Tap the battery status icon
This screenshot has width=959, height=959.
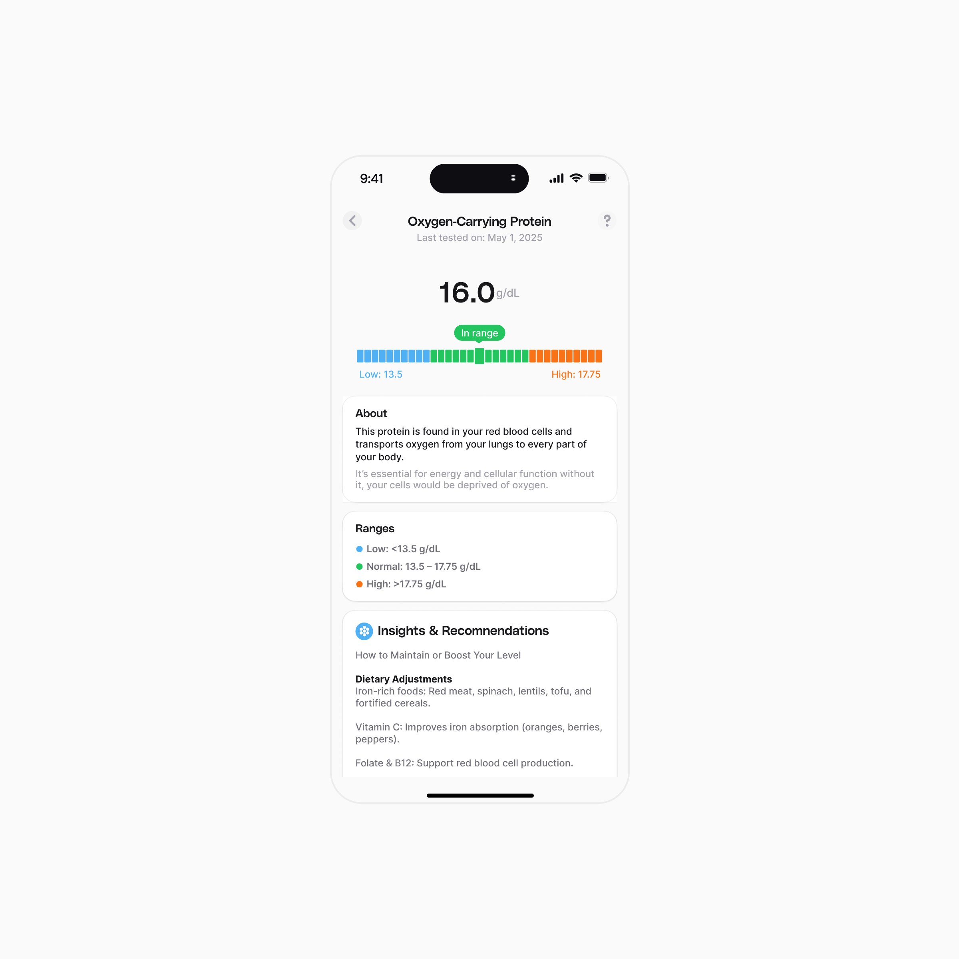[x=599, y=178]
